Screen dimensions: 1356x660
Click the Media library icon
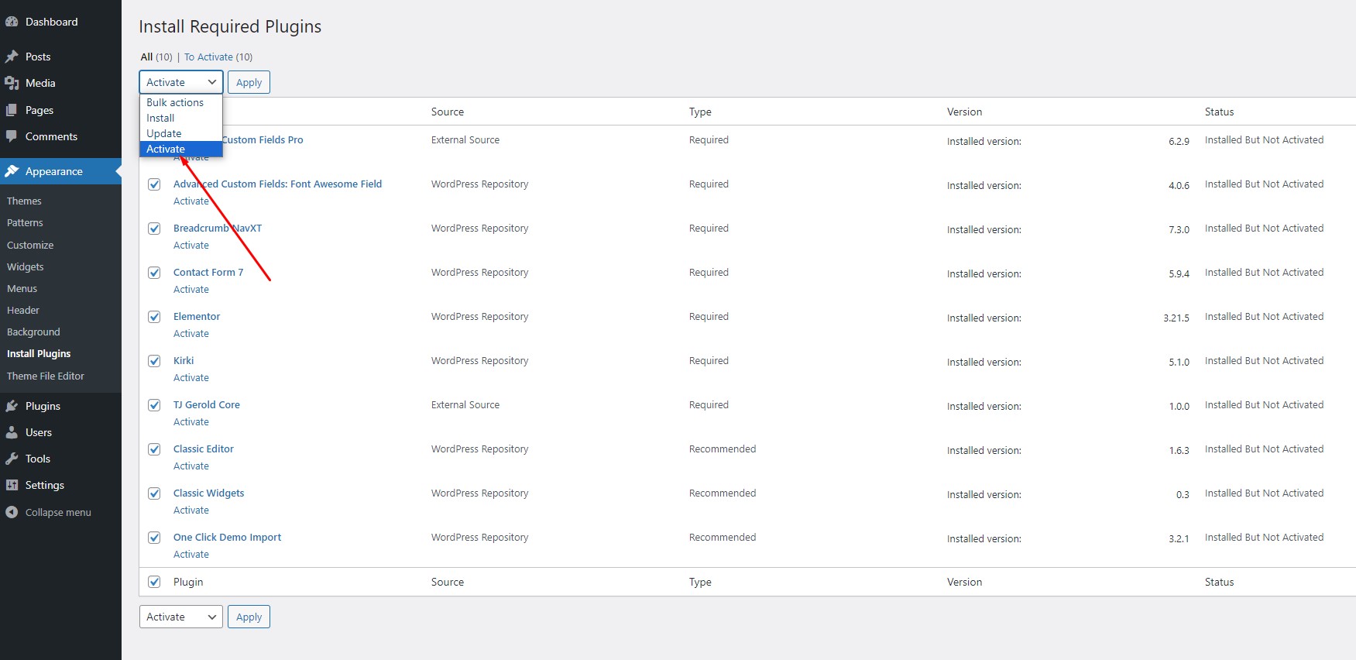click(12, 83)
